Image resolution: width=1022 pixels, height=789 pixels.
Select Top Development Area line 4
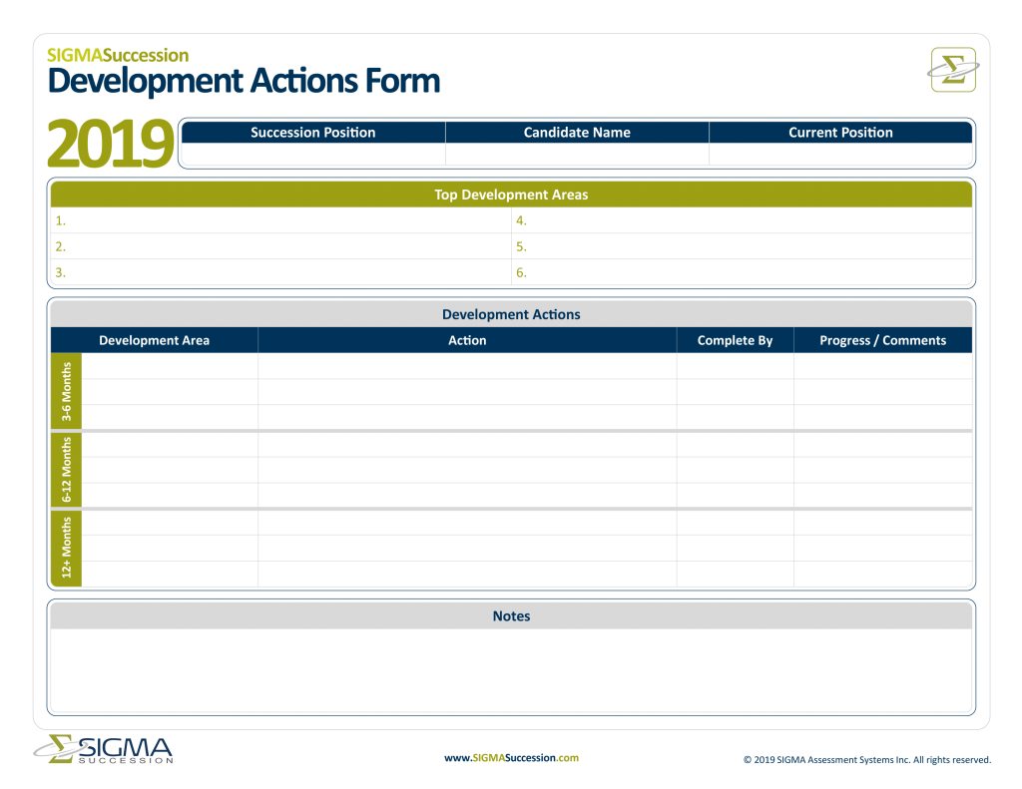[x=742, y=221]
